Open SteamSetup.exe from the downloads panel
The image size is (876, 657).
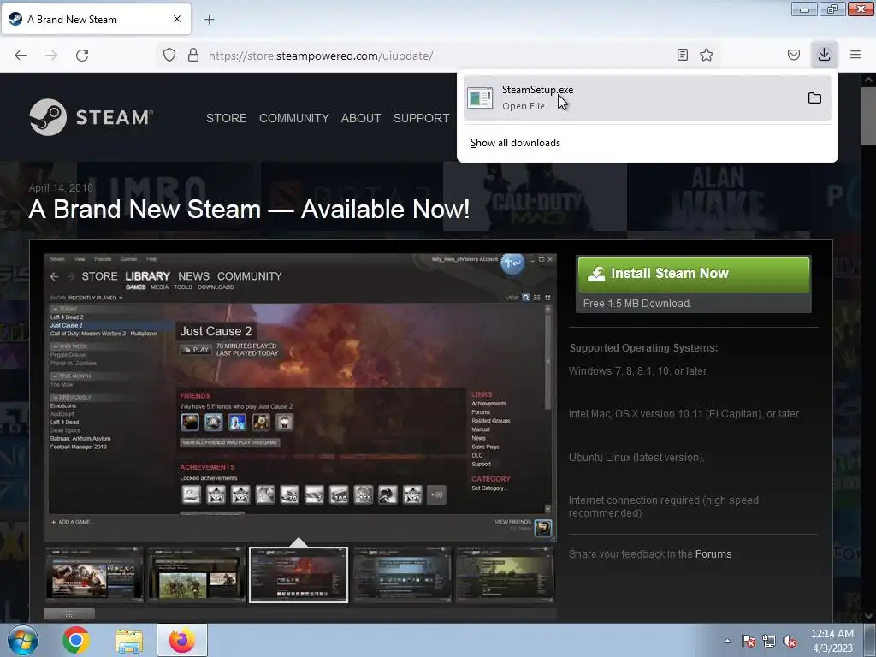(631, 98)
